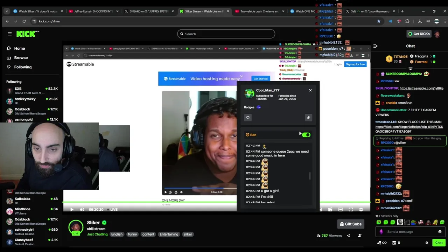
Task: Click the channel points infinity icon
Action: point(382,243)
